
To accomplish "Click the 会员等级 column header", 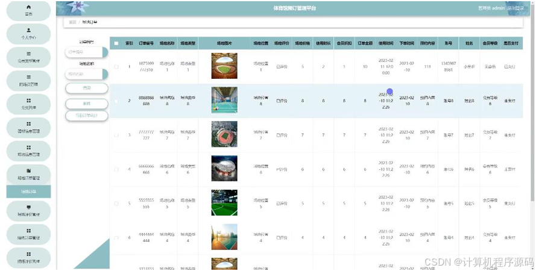I will [x=490, y=43].
